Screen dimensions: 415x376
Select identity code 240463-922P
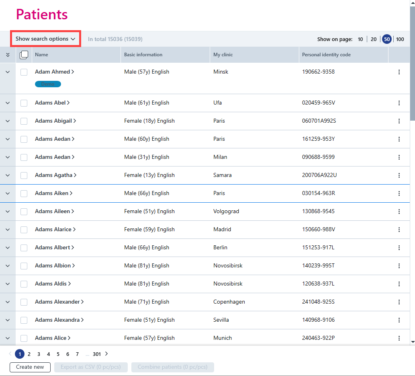[x=318, y=338]
